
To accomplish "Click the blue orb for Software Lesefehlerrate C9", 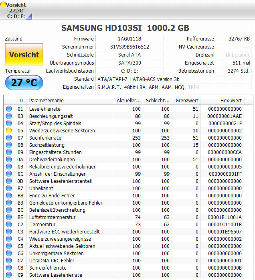I will (9, 275).
